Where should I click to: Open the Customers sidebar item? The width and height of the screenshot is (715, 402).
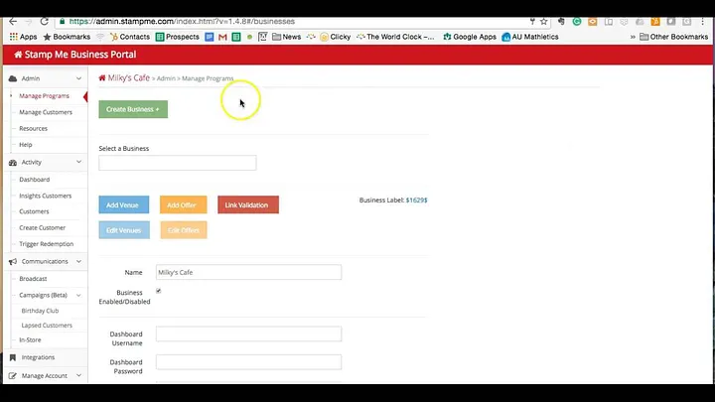coord(34,211)
